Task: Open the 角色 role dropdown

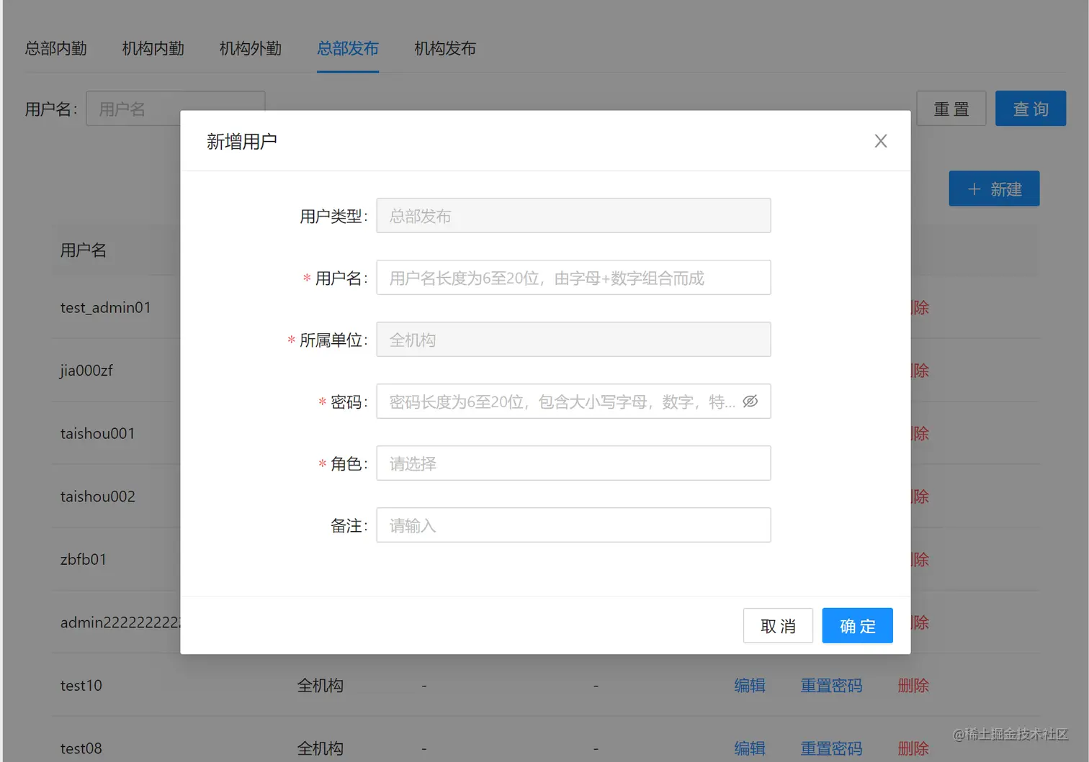Action: (x=573, y=463)
